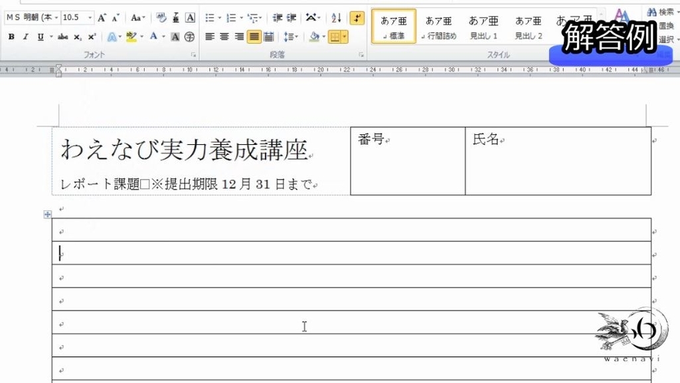This screenshot has height=383, width=680.
Task: Expand the bullet list dropdown
Action: [220, 17]
